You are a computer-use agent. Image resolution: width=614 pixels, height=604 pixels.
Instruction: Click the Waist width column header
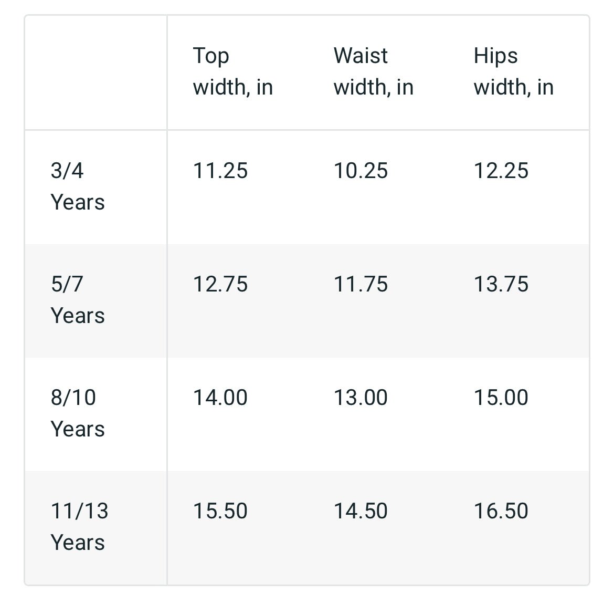pos(373,71)
